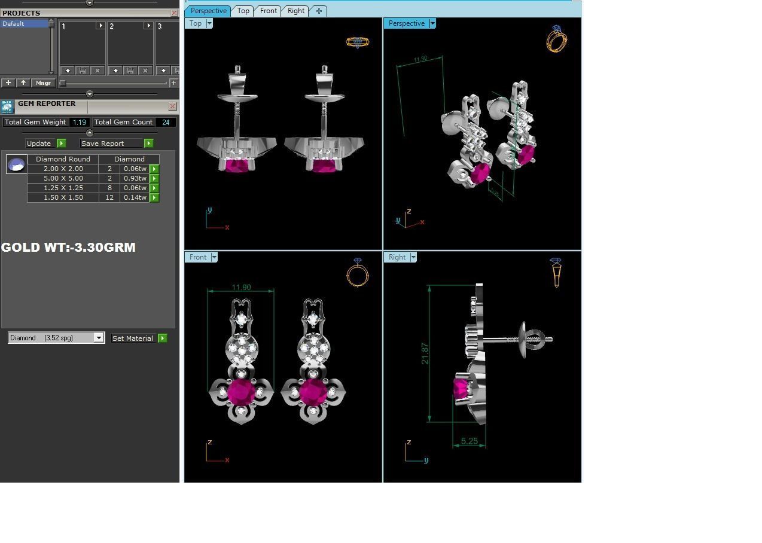Screen dimensions: 762x543
Task: Click green arrow in the 1.50 X 1.50 row
Action: point(154,198)
